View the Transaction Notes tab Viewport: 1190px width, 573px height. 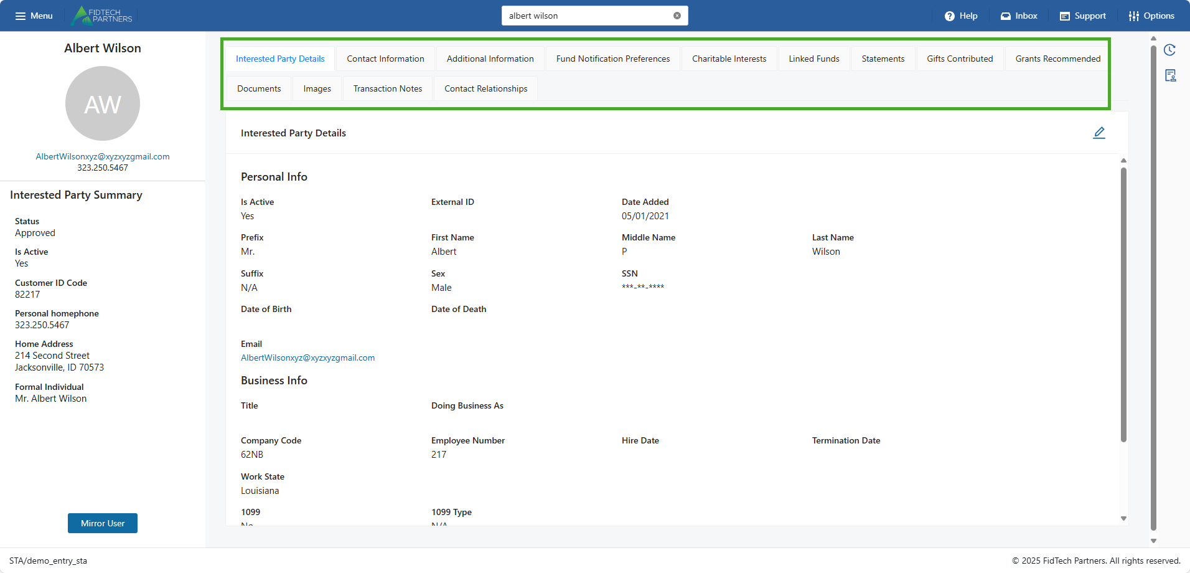click(x=388, y=88)
